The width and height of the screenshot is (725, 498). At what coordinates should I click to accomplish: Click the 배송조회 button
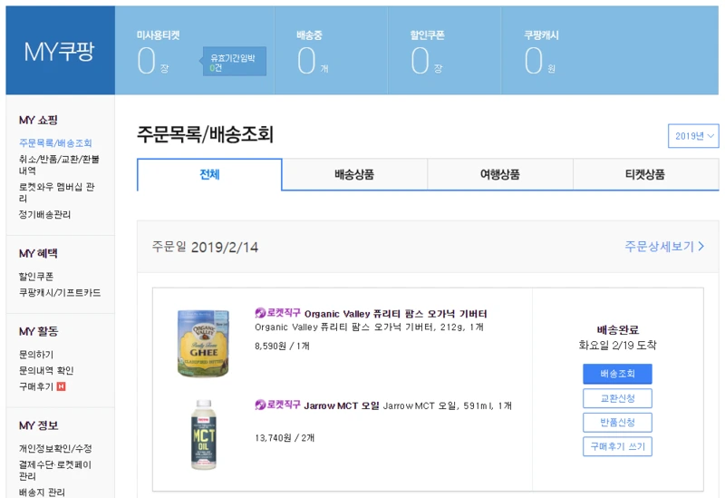617,374
